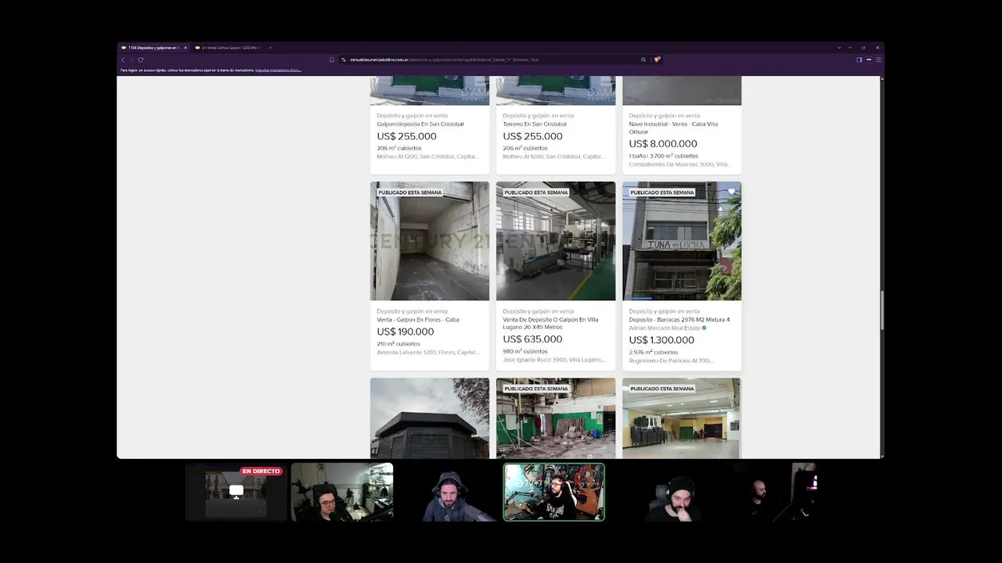Restore the browser window size

(x=864, y=48)
